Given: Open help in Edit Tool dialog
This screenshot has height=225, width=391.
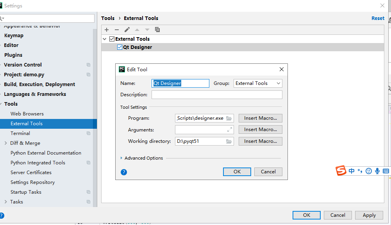Looking at the screenshot, I should (124, 172).
